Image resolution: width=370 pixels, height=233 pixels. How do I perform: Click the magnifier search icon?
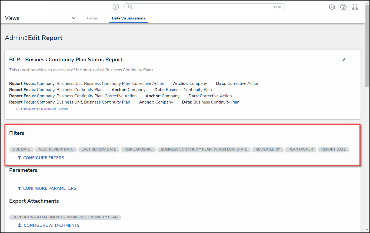[130, 7]
